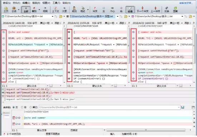
Task: Expand the dropdown arrow beside 会话
Action: [19, 10]
